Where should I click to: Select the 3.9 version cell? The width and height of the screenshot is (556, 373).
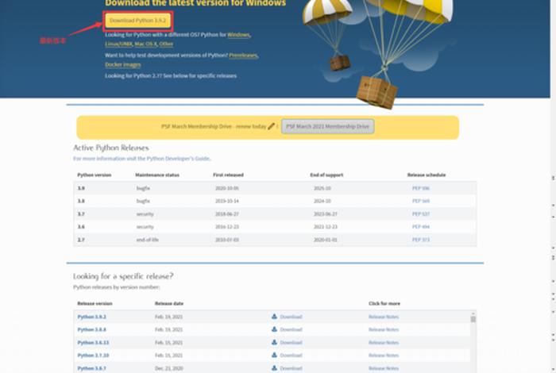tap(81, 188)
